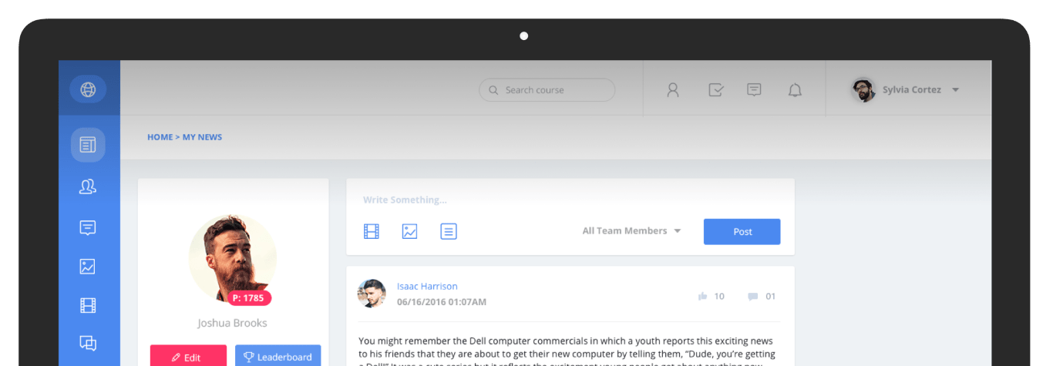Expand the All Team Members dropdown

click(631, 231)
